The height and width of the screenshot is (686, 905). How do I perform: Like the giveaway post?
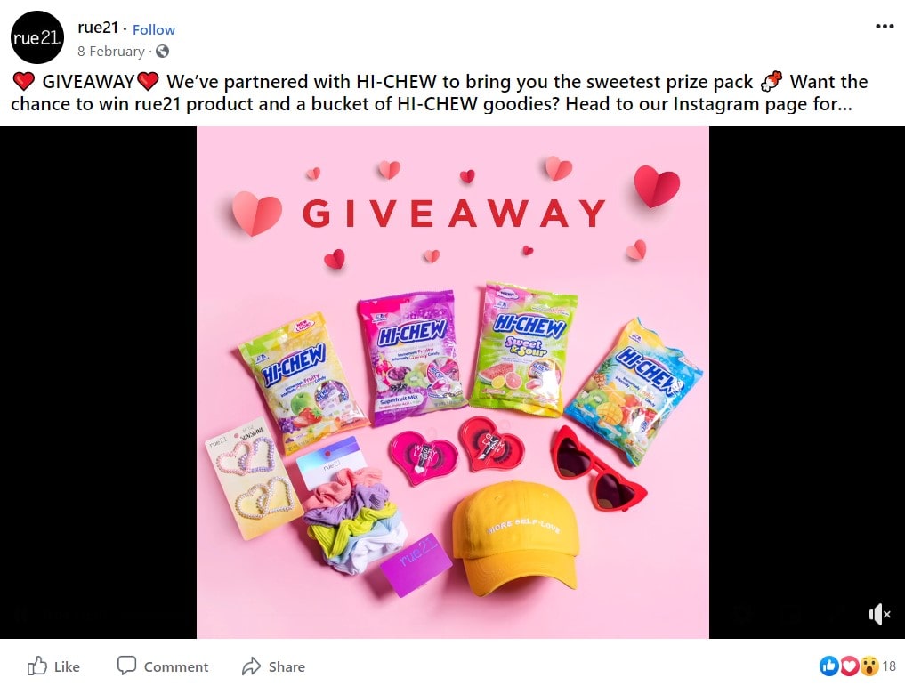click(53, 666)
